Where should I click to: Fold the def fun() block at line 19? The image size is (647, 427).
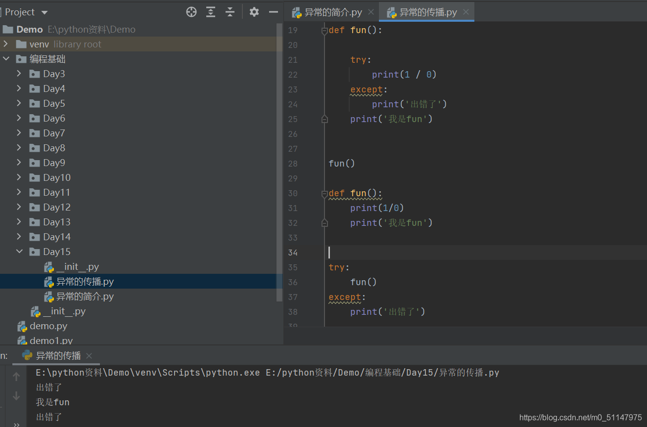(x=324, y=31)
